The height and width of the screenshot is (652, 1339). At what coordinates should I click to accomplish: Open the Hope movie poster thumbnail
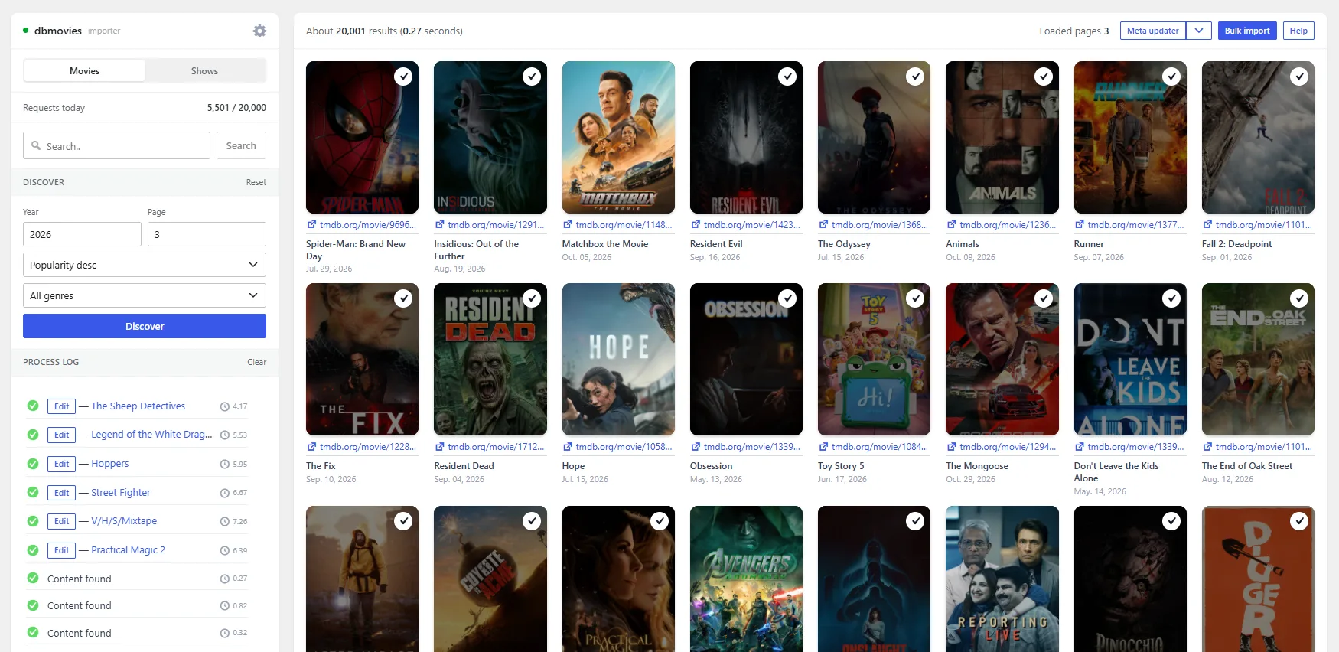(618, 360)
